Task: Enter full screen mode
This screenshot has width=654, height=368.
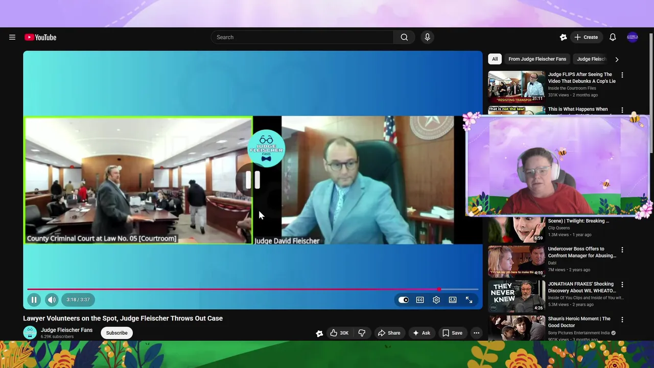Action: coord(469,300)
